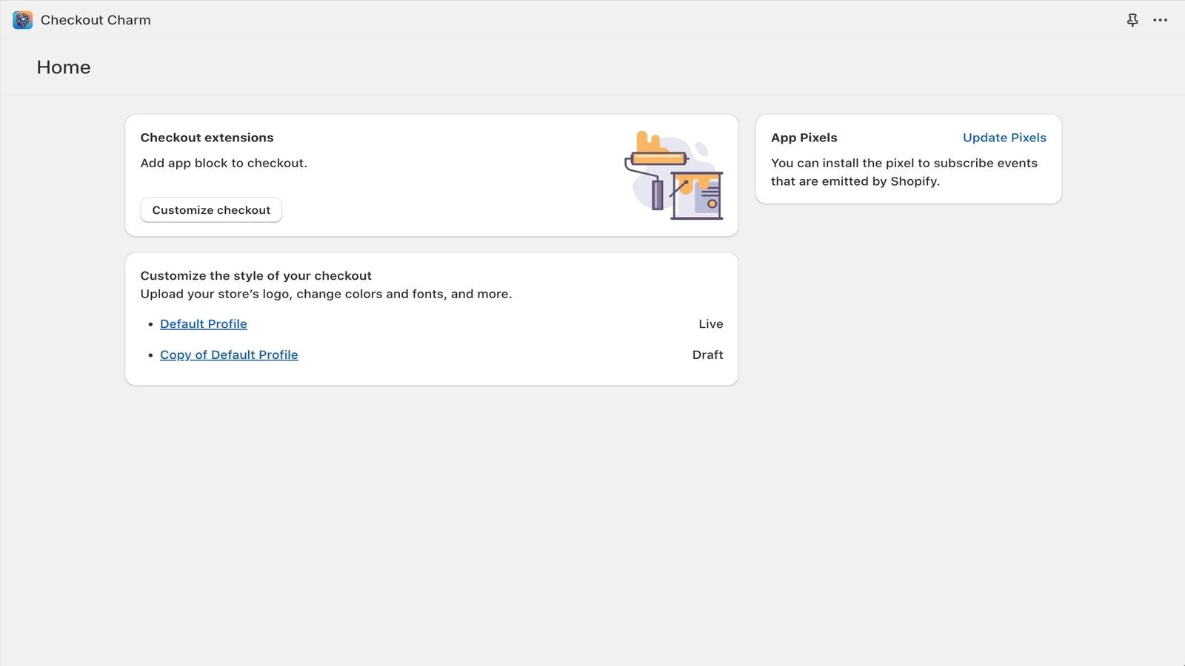Open the Update Pixels link
This screenshot has height=666, width=1185.
click(x=1004, y=137)
